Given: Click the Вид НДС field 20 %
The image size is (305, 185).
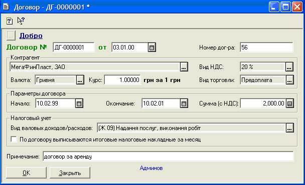Looking at the screenshot, I should tap(263, 67).
